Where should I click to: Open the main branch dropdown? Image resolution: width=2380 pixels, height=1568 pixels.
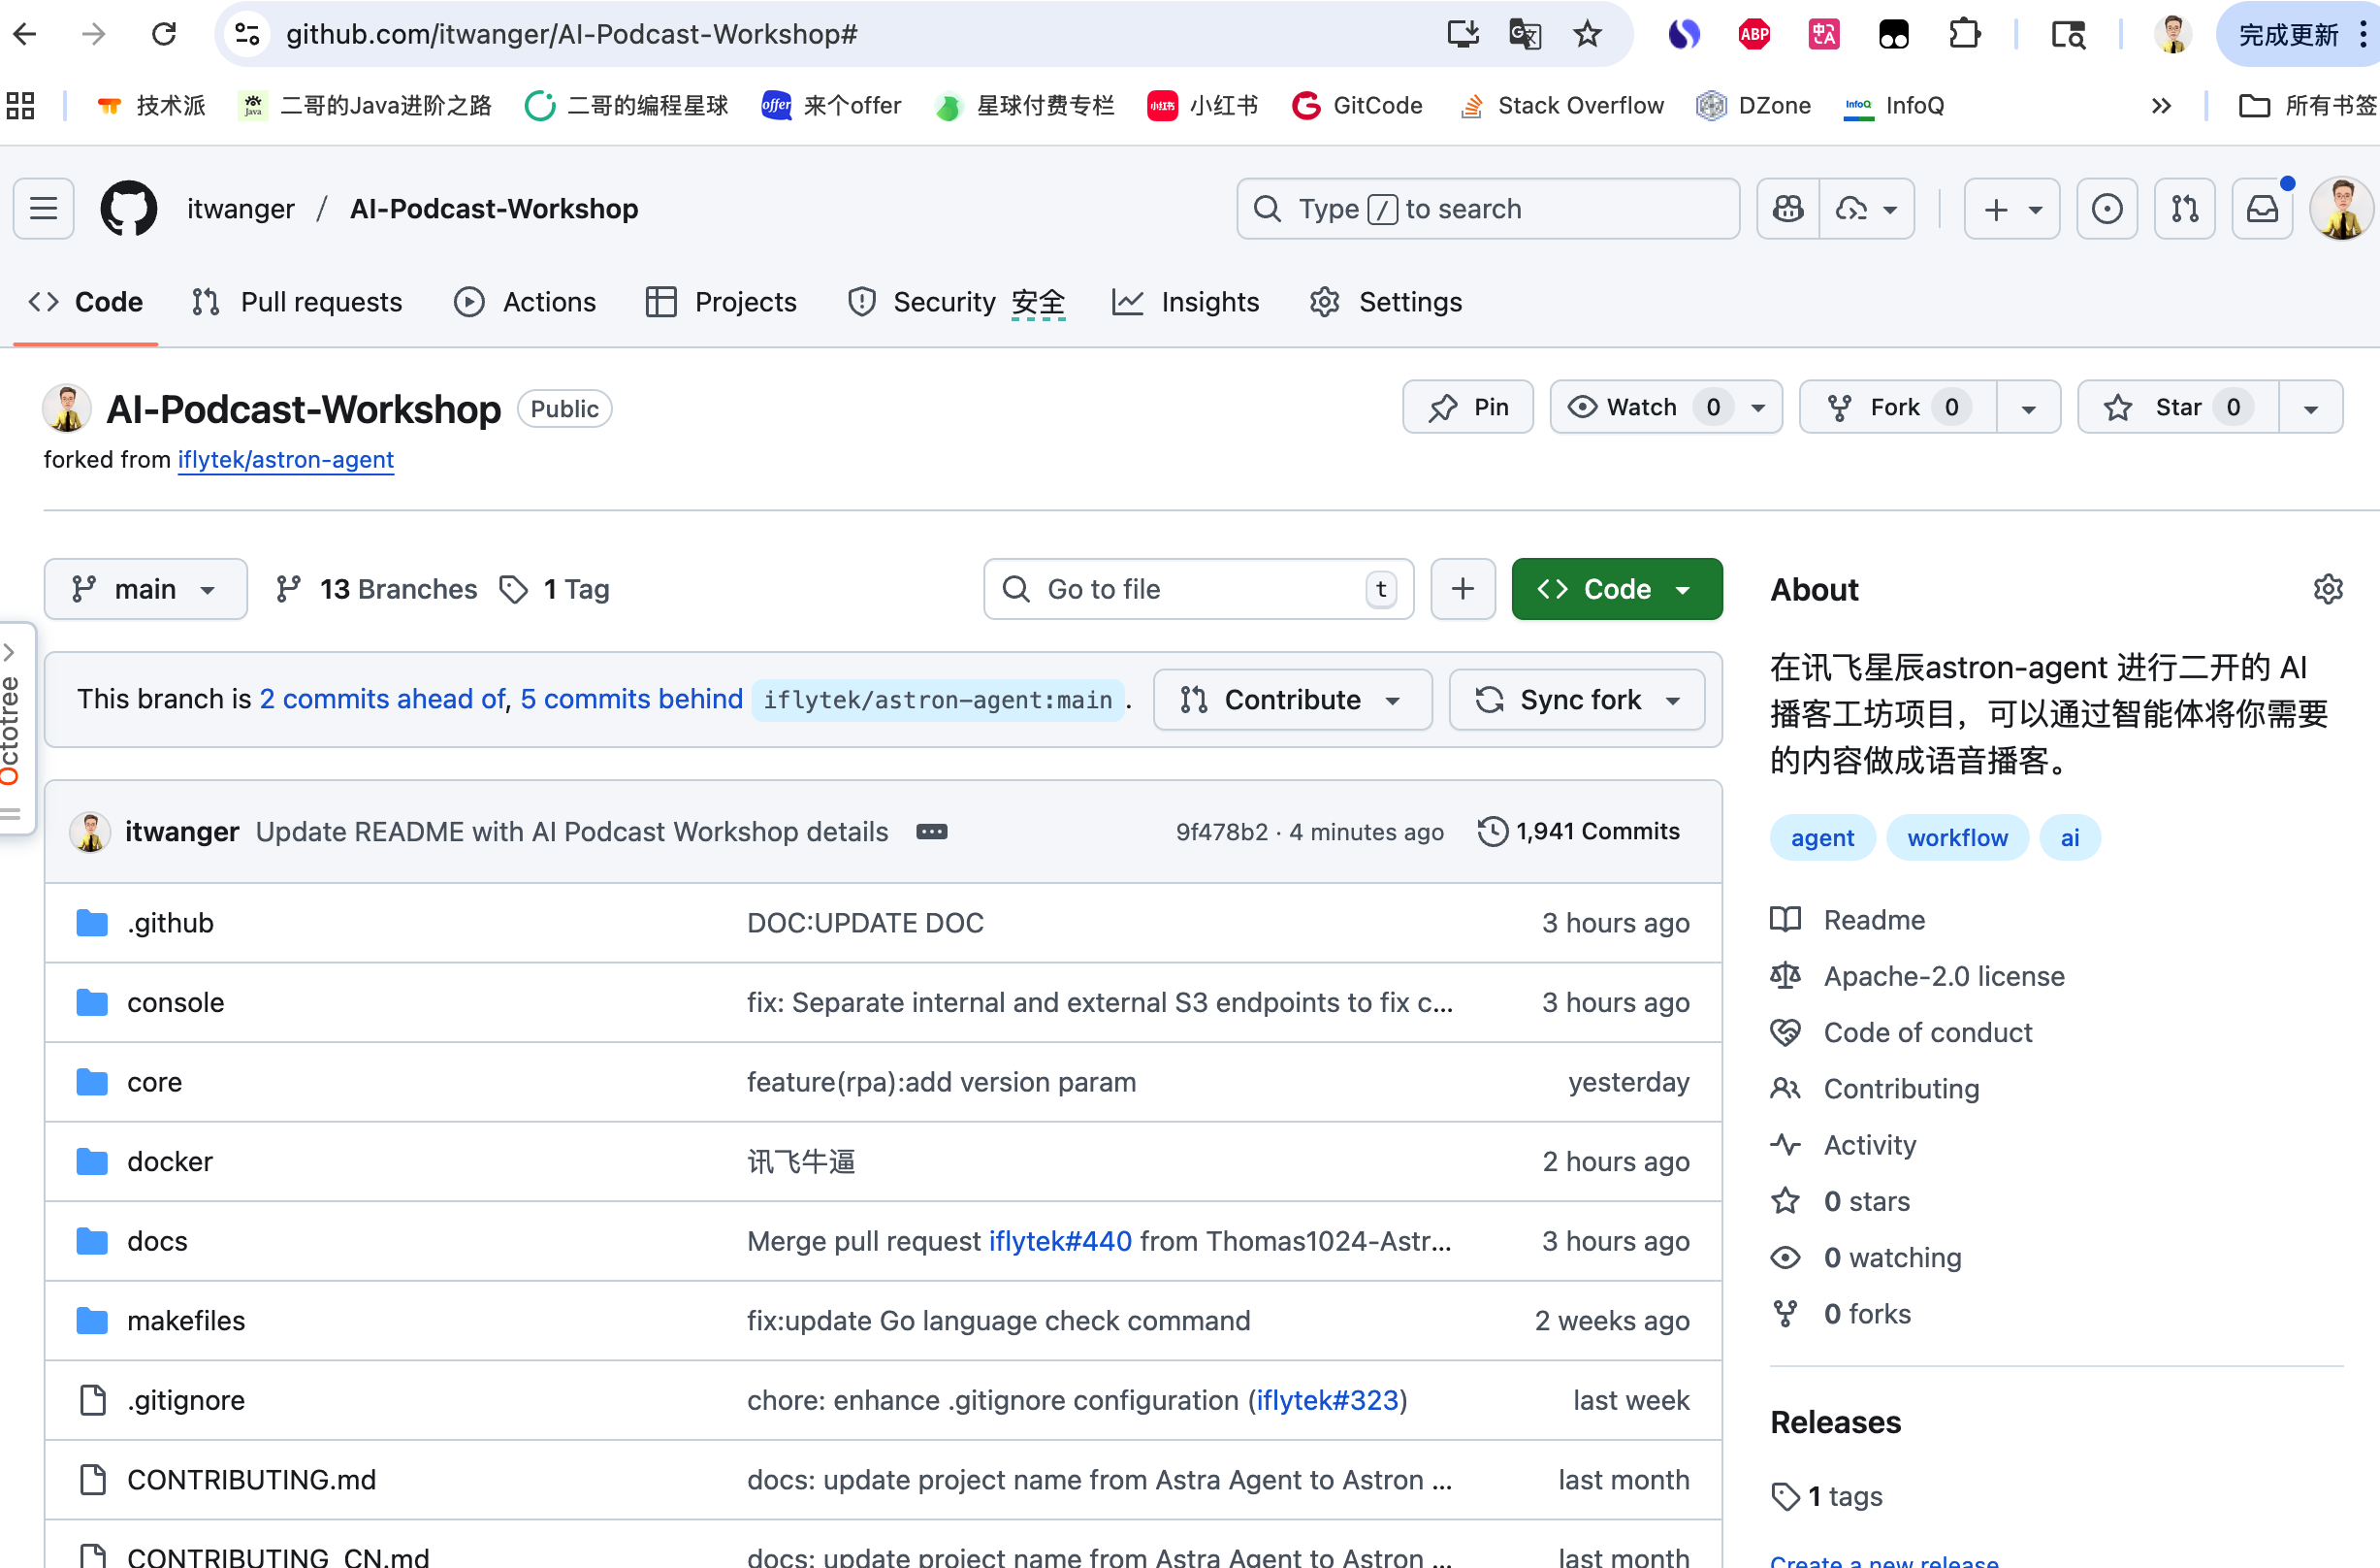click(x=145, y=589)
